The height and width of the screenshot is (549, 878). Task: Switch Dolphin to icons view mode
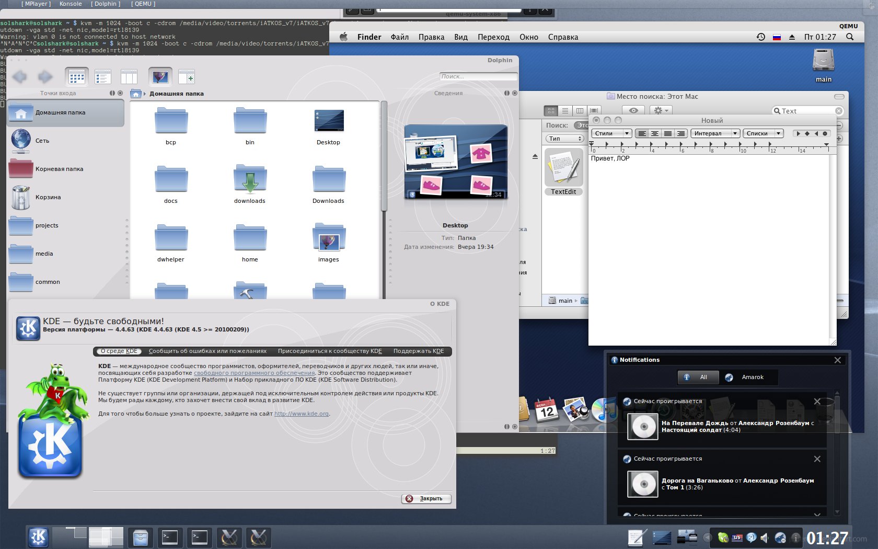76,77
